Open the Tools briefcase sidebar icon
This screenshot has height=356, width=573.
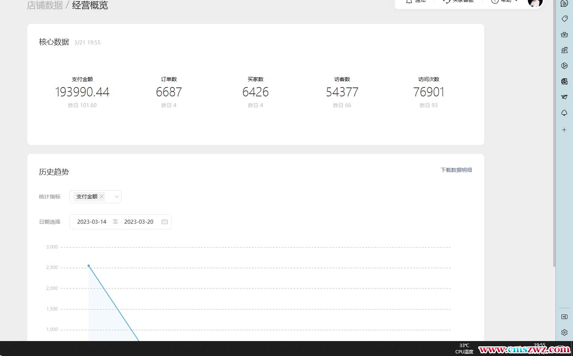click(564, 34)
